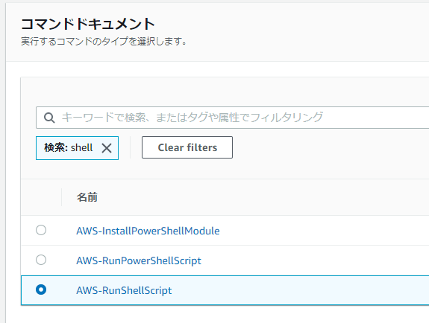429x323 pixels.
Task: Click the 名前 column header
Action: [87, 197]
